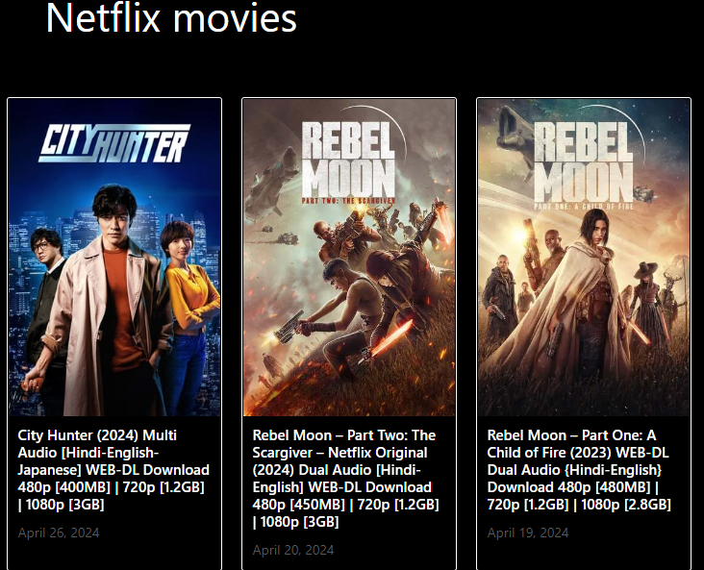The height and width of the screenshot is (570, 704).
Task: Open City Hunter (2024) Multi Audio title link
Action: pos(113,470)
